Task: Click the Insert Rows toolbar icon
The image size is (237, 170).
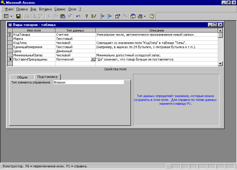Action: 102,16
